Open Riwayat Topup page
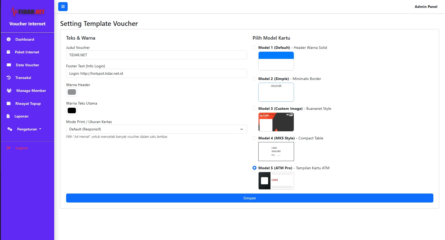The image size is (445, 240). 28,103
